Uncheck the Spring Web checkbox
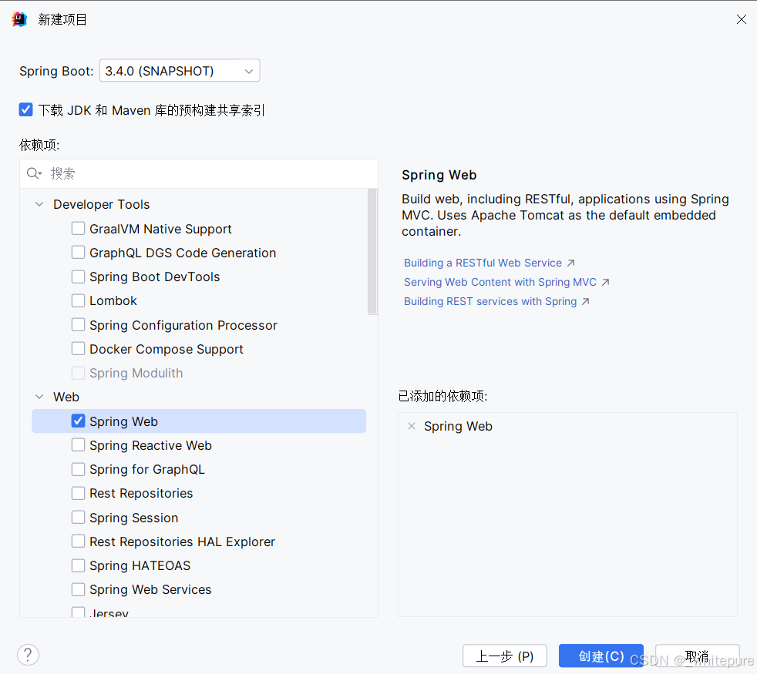The width and height of the screenshot is (757, 674). pyautogui.click(x=78, y=421)
